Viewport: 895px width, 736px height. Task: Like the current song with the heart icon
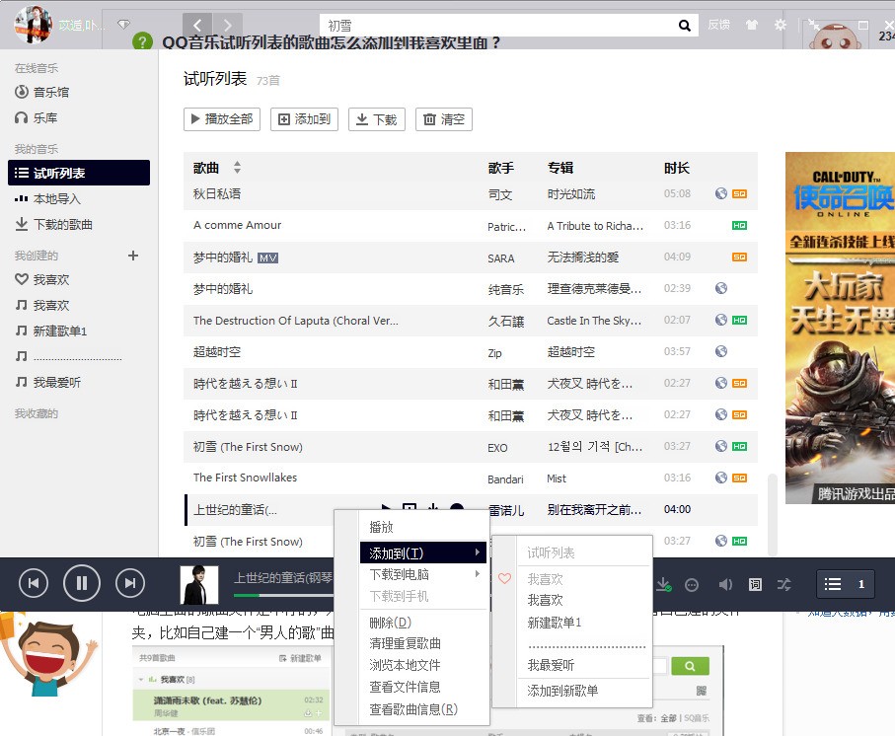coord(504,578)
